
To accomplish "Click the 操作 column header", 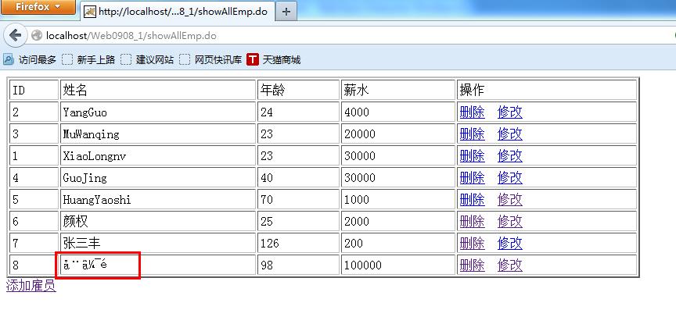I will [547, 90].
